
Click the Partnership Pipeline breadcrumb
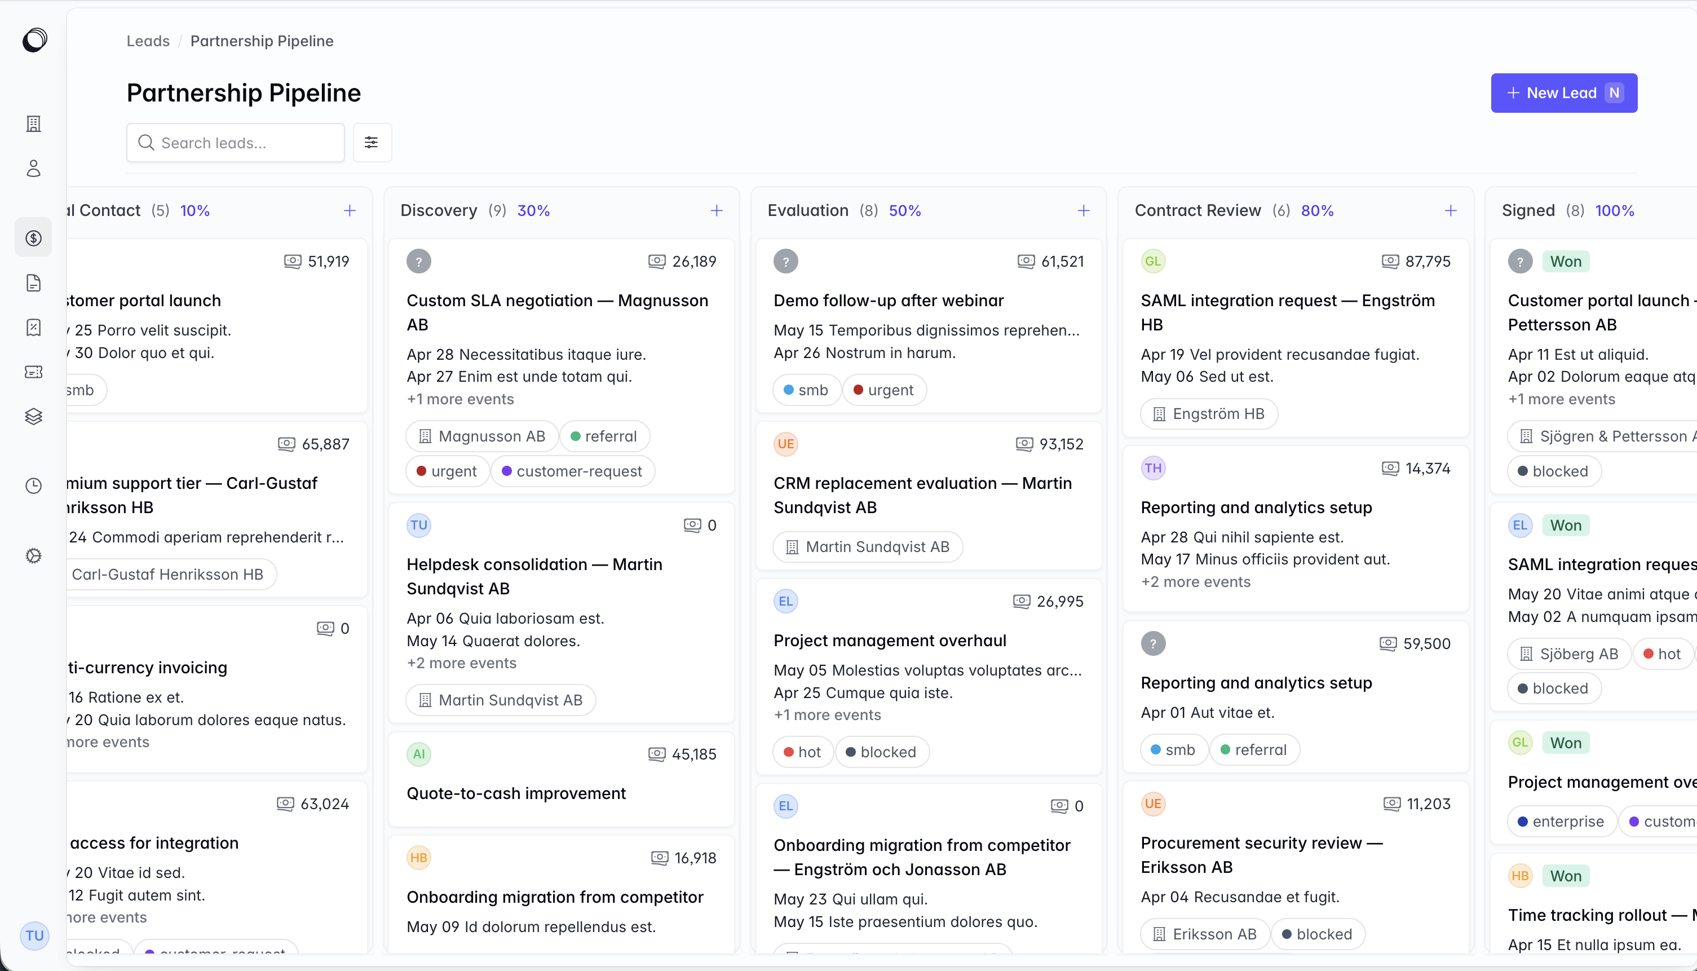[262, 41]
